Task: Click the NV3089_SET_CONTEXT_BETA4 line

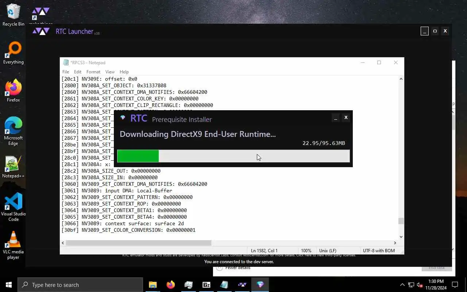Action: tap(124, 217)
